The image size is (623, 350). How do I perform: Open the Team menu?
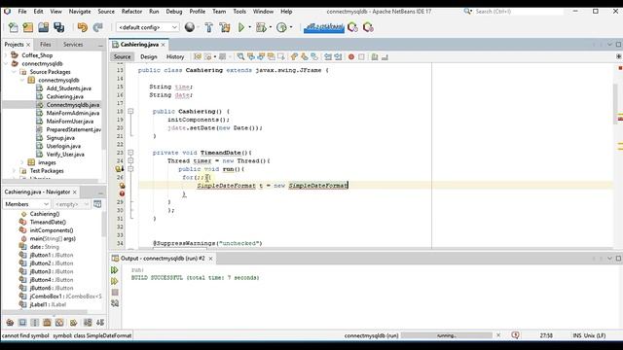coord(219,12)
